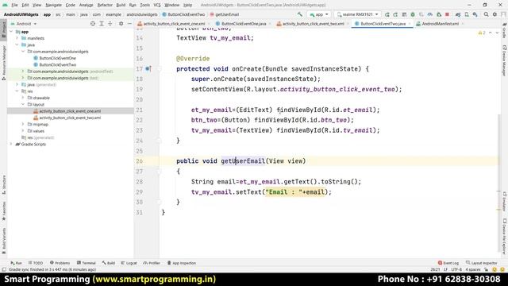Screen dimensions: 508x286
Task: Click Collapse All icon in Project panel
Action: pos(110,24)
